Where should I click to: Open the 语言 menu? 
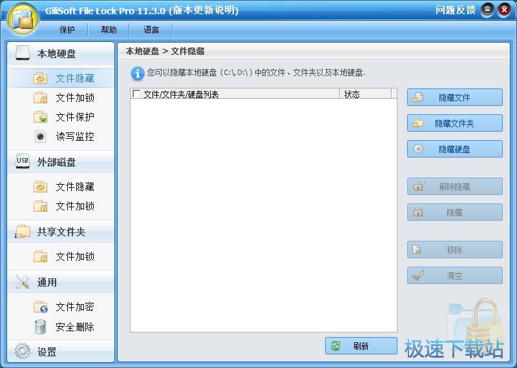[151, 30]
